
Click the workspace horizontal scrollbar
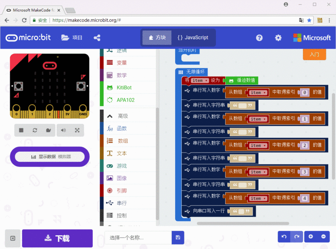[x=243, y=223]
